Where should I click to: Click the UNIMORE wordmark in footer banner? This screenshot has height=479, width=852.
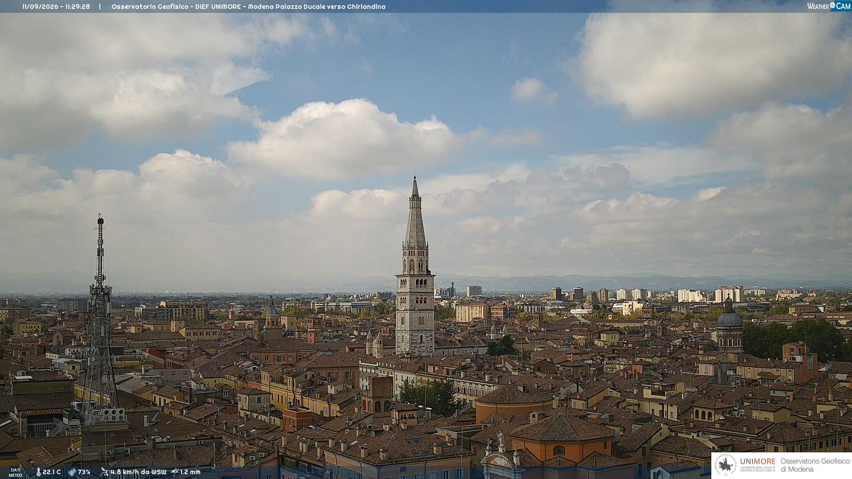(757, 462)
